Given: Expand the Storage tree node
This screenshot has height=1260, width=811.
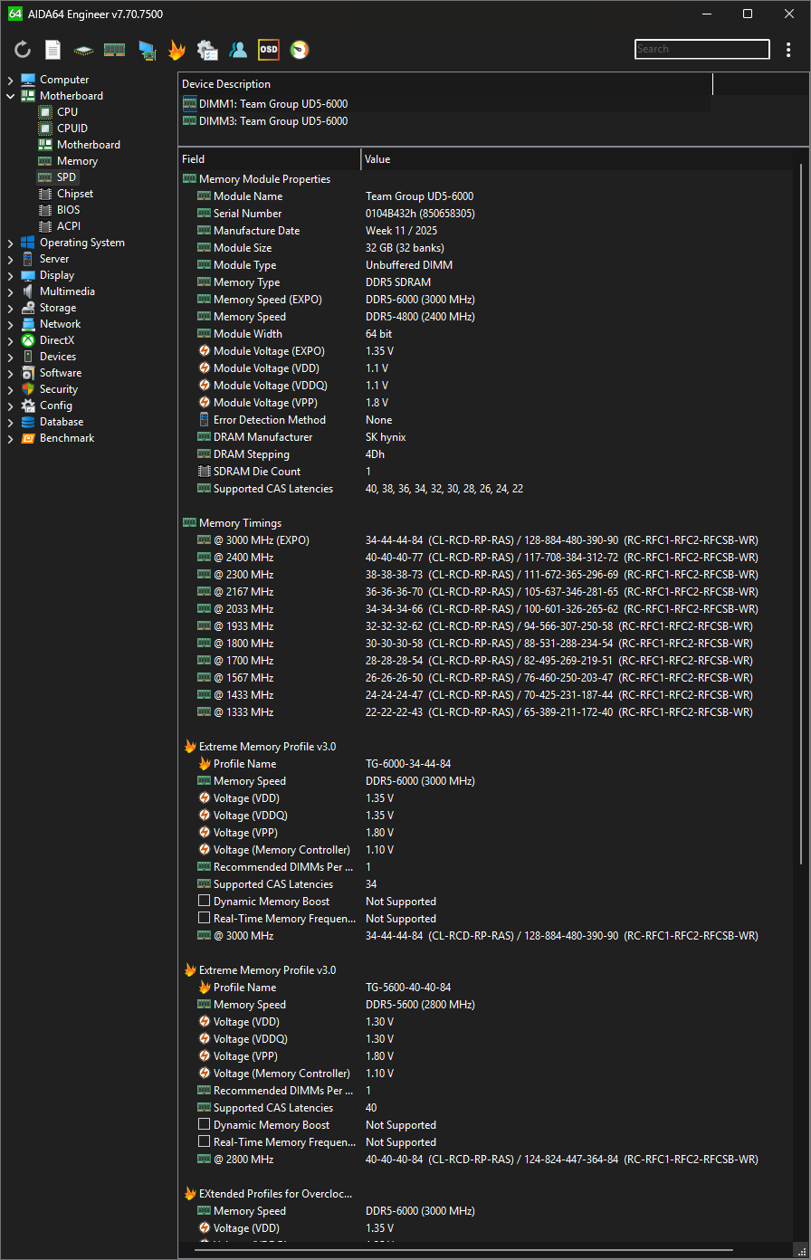Looking at the screenshot, I should point(10,308).
